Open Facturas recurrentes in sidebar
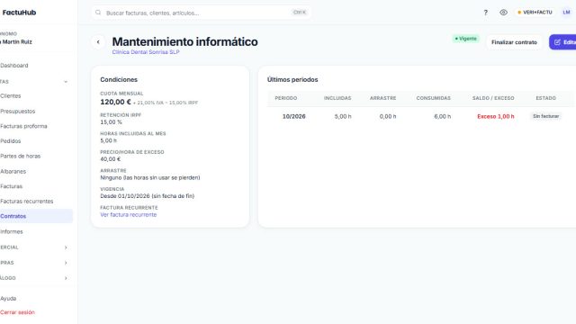Image resolution: width=576 pixels, height=324 pixels. coord(26,202)
